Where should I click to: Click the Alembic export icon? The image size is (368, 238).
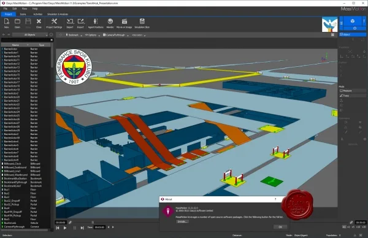pos(110,21)
